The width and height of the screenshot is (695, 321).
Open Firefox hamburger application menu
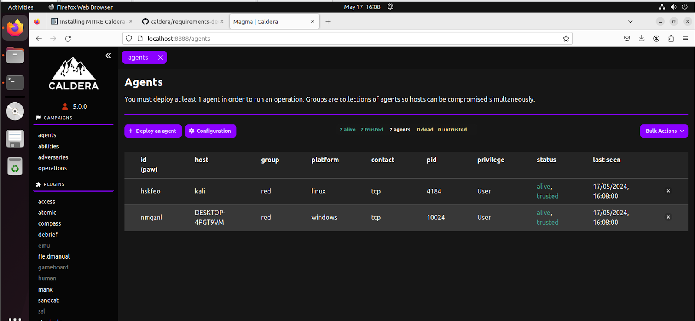click(685, 39)
